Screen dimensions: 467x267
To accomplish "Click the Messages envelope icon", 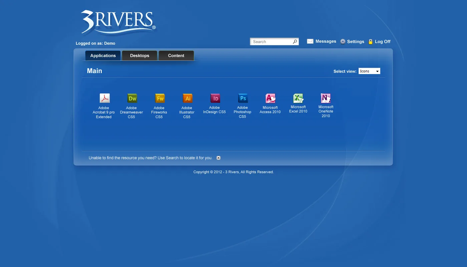I will click(x=310, y=41).
